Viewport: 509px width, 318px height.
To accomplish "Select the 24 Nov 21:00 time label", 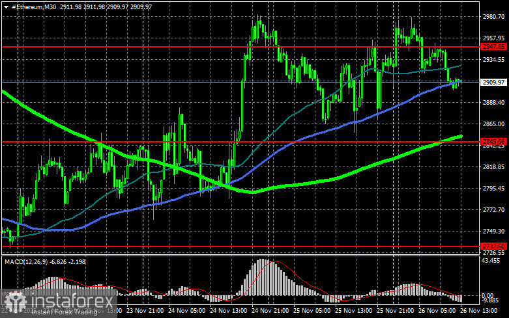I will [x=270, y=311].
